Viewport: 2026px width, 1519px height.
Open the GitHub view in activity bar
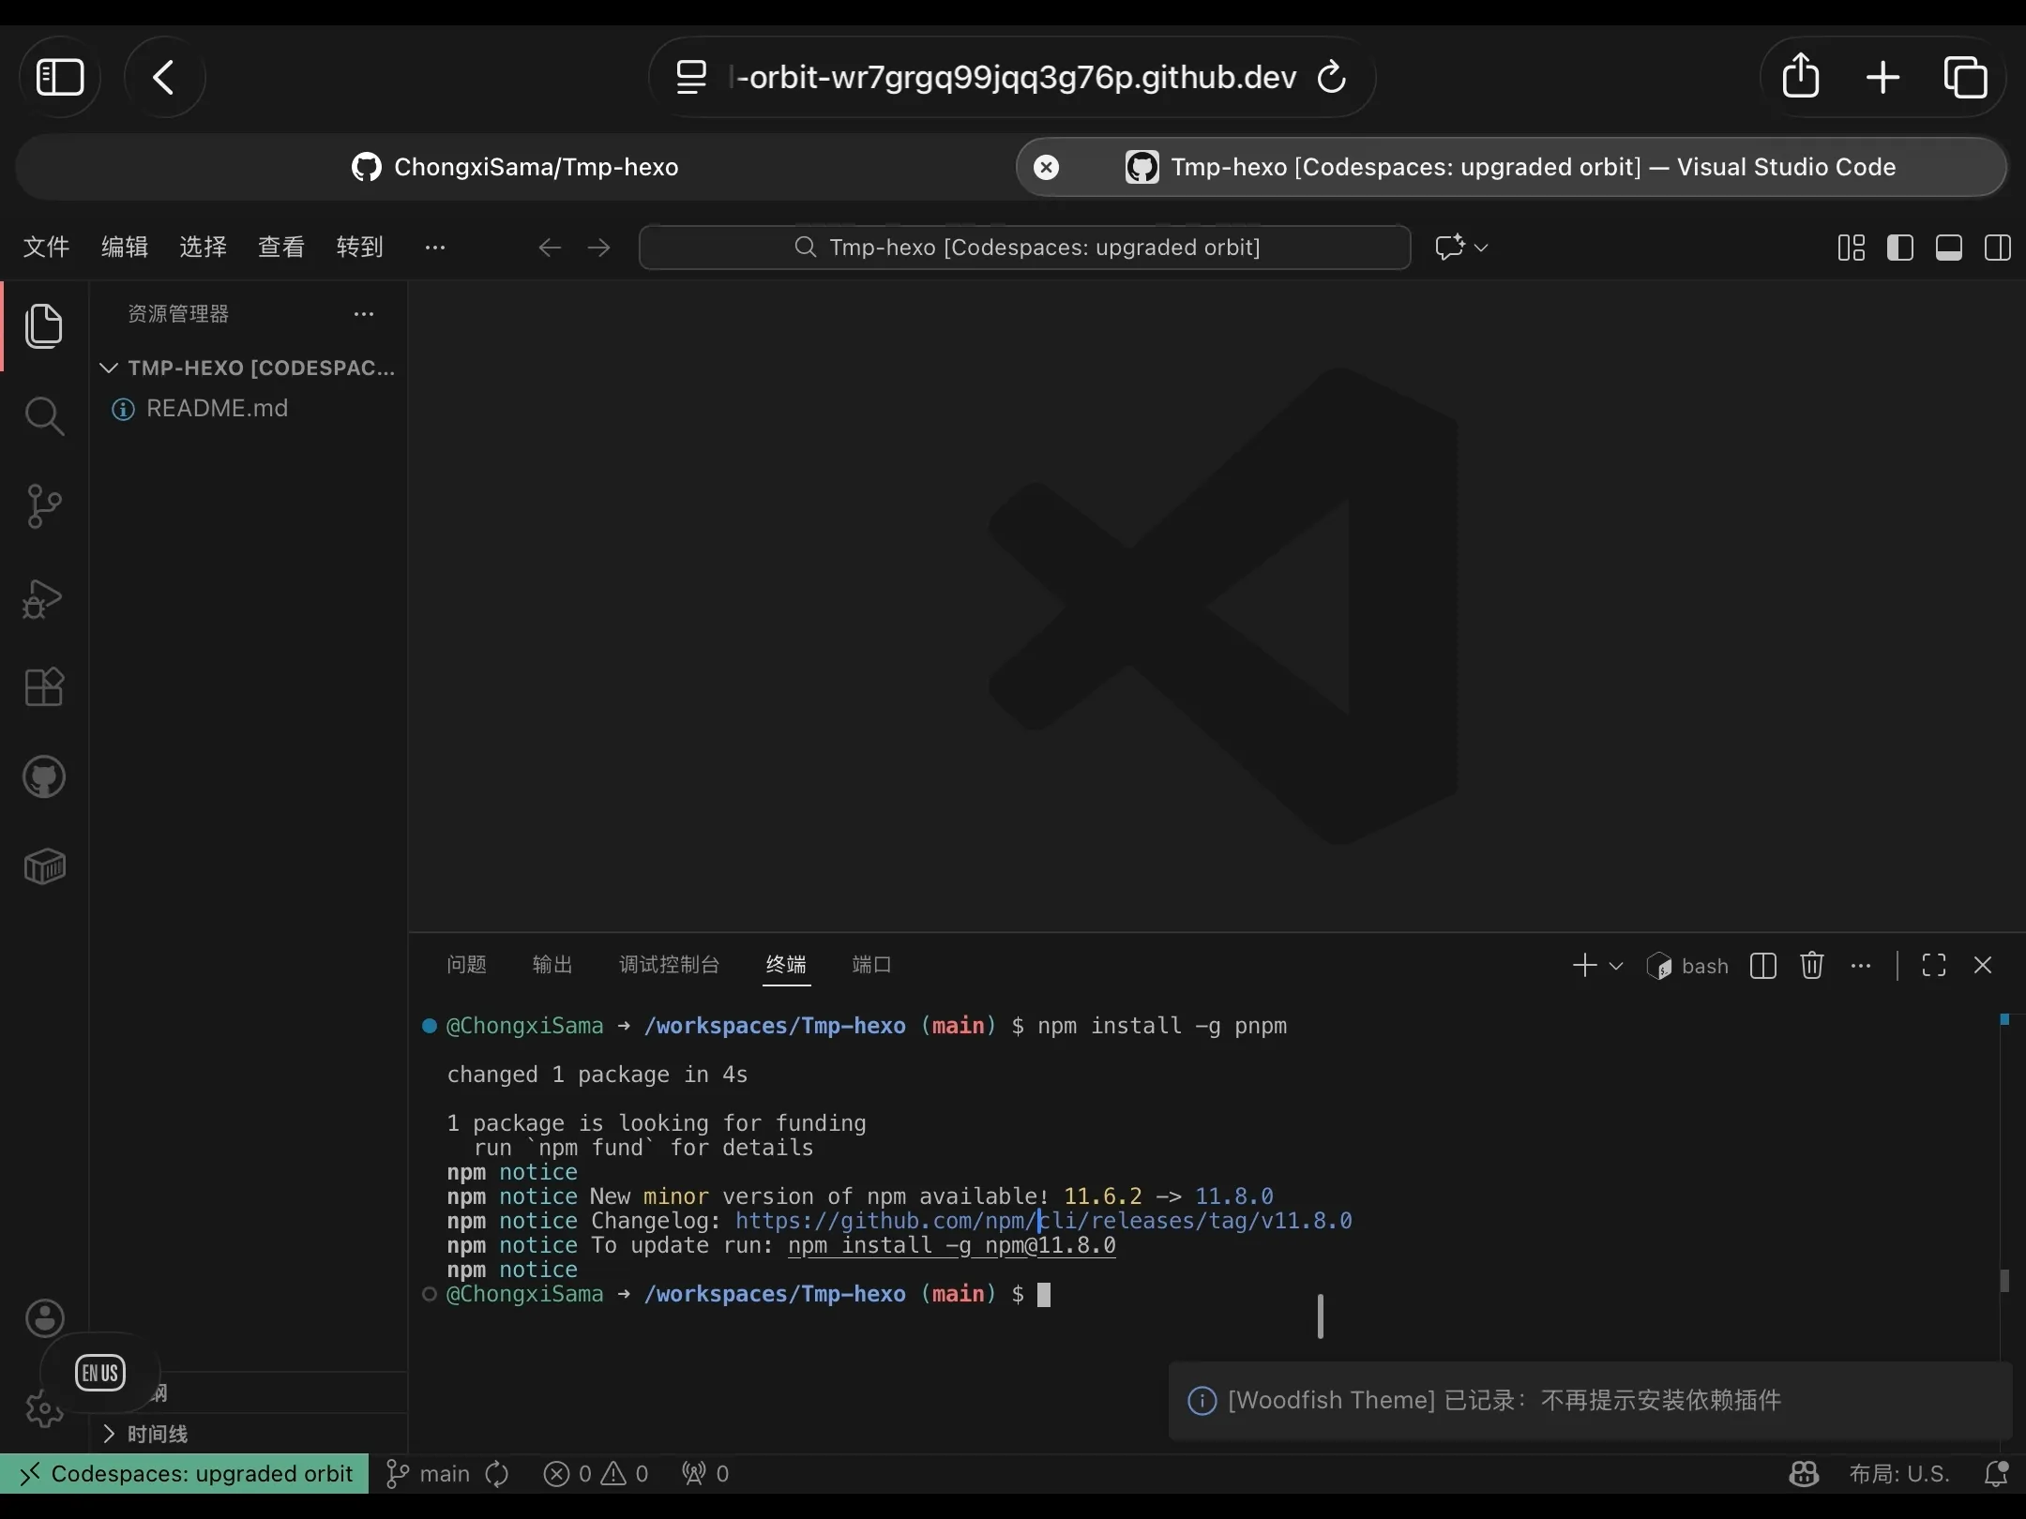coord(44,777)
